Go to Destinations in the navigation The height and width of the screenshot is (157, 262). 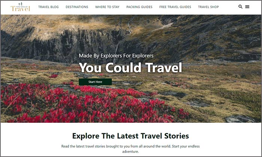pyautogui.click(x=77, y=7)
